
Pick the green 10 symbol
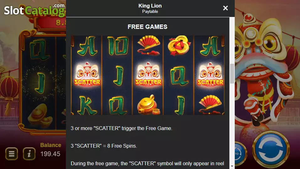pos(118,46)
